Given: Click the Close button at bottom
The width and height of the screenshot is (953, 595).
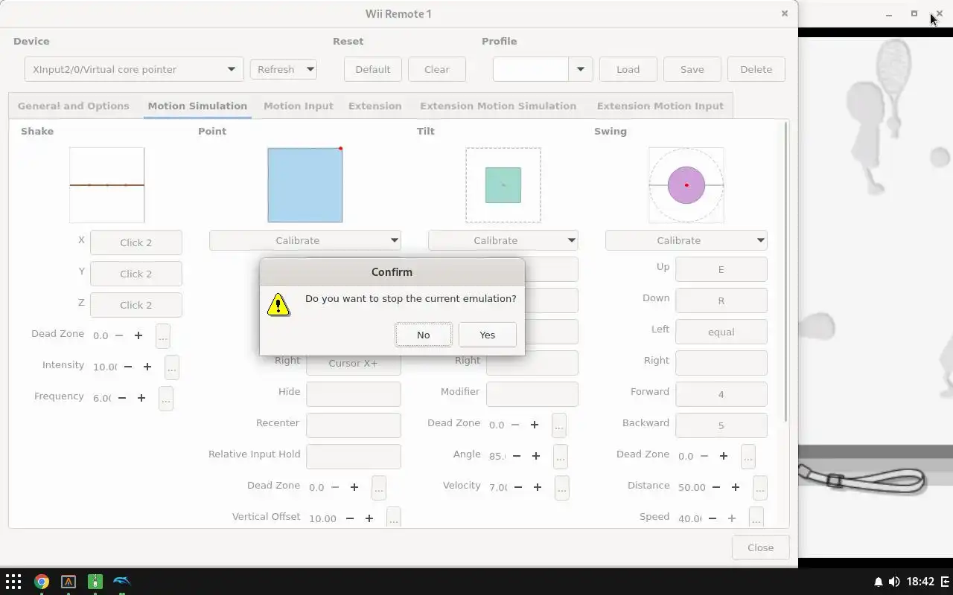Looking at the screenshot, I should pos(761,547).
